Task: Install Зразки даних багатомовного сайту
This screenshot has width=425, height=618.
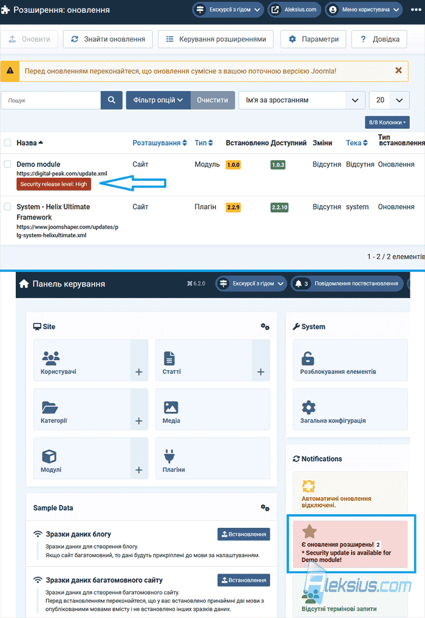Action: click(243, 580)
